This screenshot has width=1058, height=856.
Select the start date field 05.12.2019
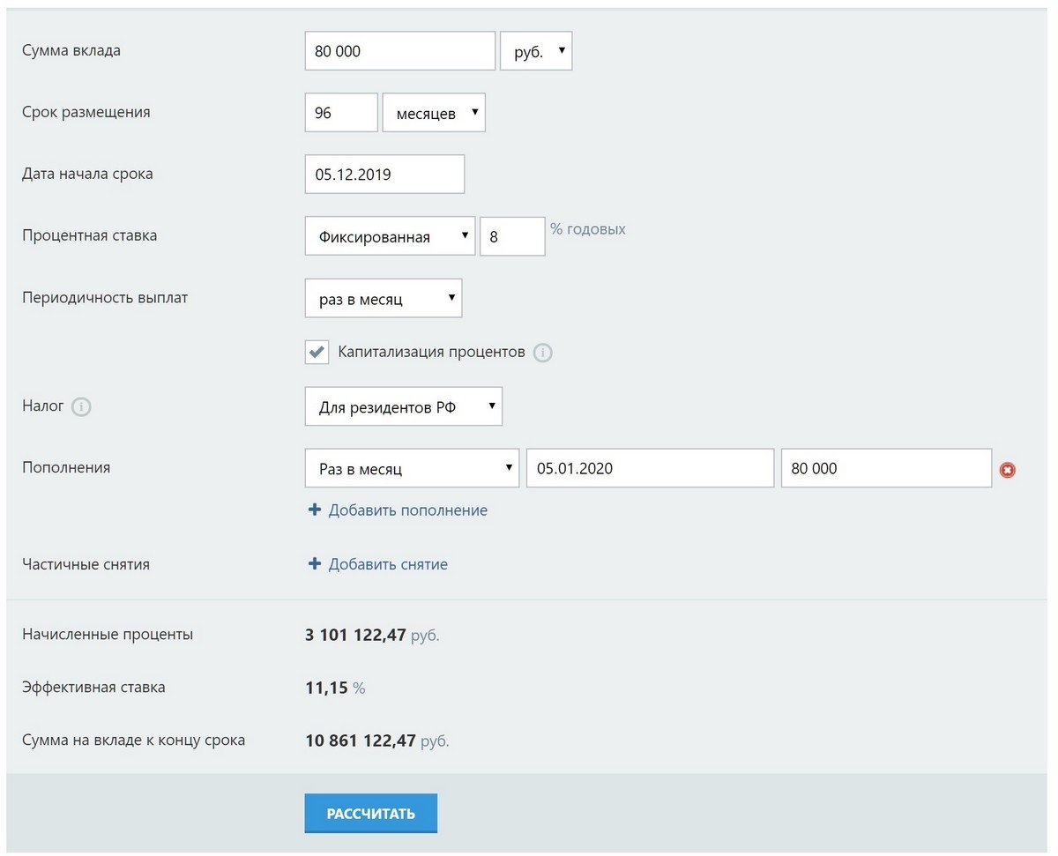384,175
